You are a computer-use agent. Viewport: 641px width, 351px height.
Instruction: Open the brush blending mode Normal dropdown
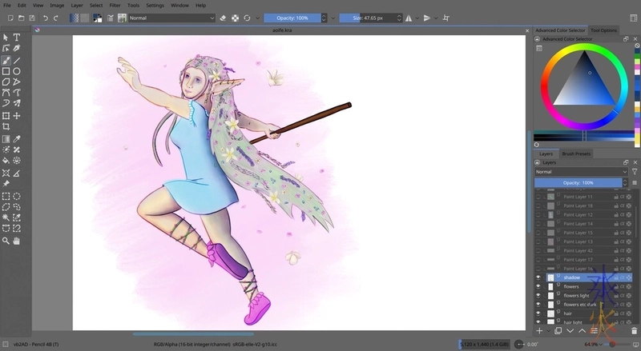[x=171, y=18]
